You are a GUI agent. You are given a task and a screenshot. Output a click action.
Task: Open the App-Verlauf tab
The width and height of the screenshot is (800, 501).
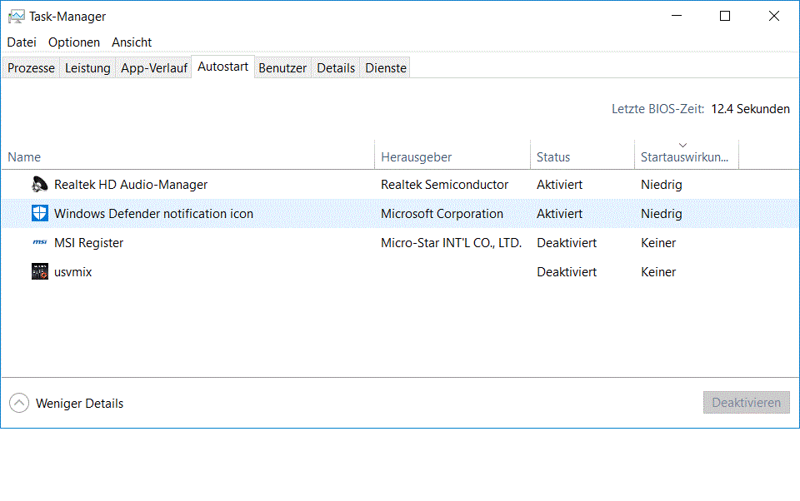coord(154,68)
